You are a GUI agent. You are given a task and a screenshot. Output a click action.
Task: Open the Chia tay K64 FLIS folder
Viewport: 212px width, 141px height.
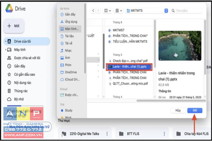(192, 134)
